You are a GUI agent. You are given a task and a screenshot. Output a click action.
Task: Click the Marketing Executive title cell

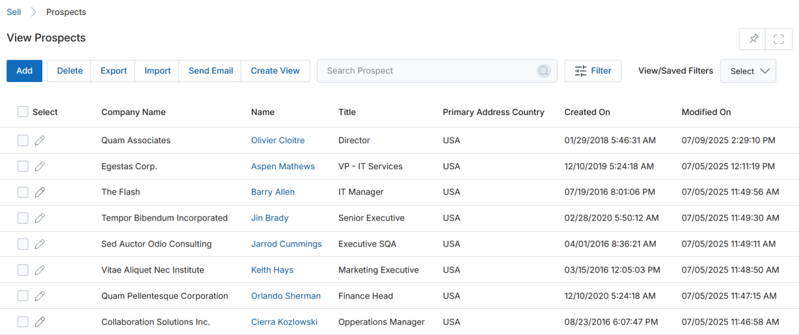[x=379, y=270]
